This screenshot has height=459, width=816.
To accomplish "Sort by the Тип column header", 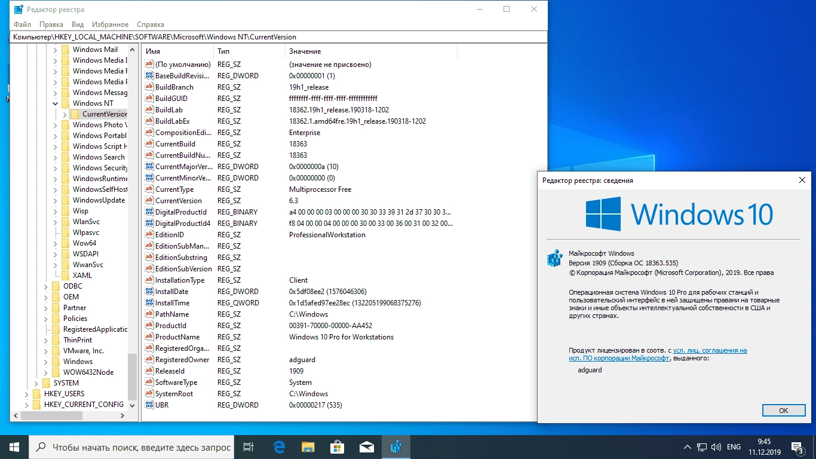I will tap(249, 51).
